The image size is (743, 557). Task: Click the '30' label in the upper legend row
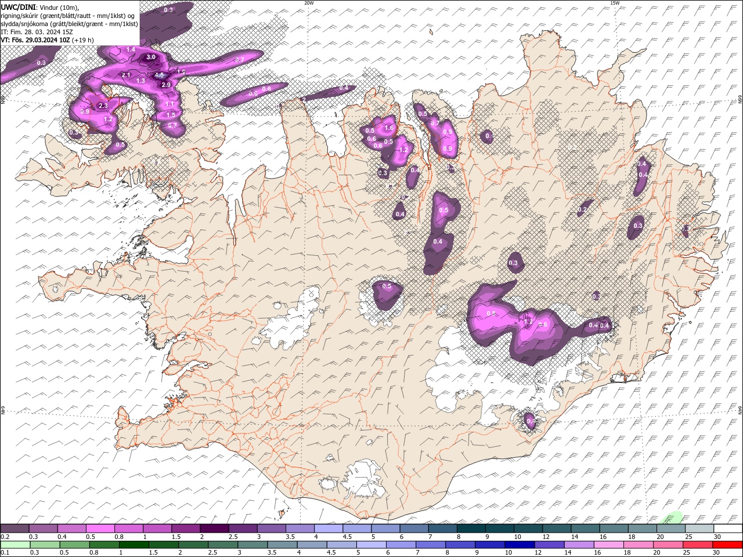point(717,537)
